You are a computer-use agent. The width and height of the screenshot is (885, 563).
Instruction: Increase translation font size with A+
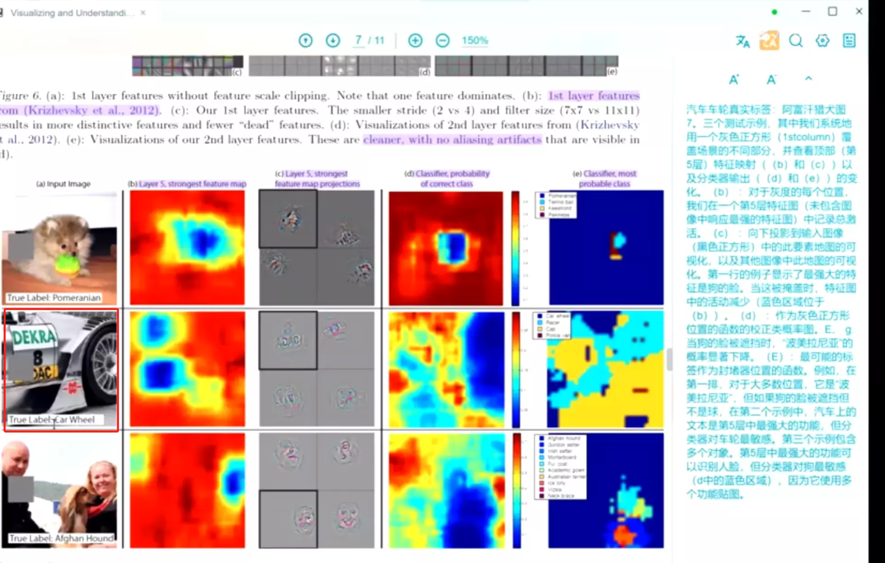tap(734, 79)
